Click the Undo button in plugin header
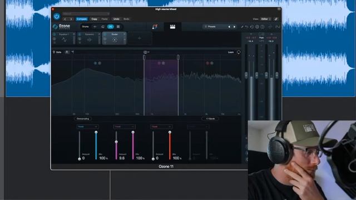Screen dimensions: 356x200 [116, 19]
